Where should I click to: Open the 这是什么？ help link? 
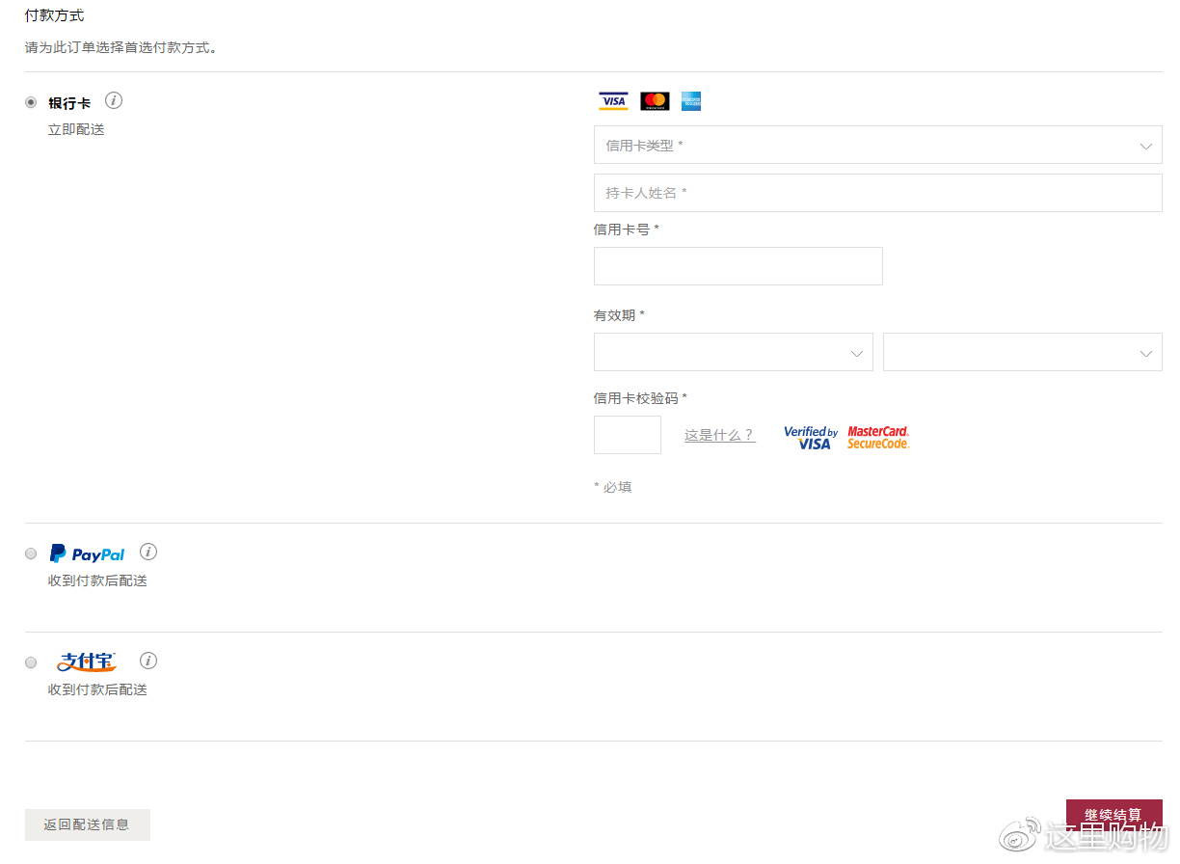coord(719,436)
